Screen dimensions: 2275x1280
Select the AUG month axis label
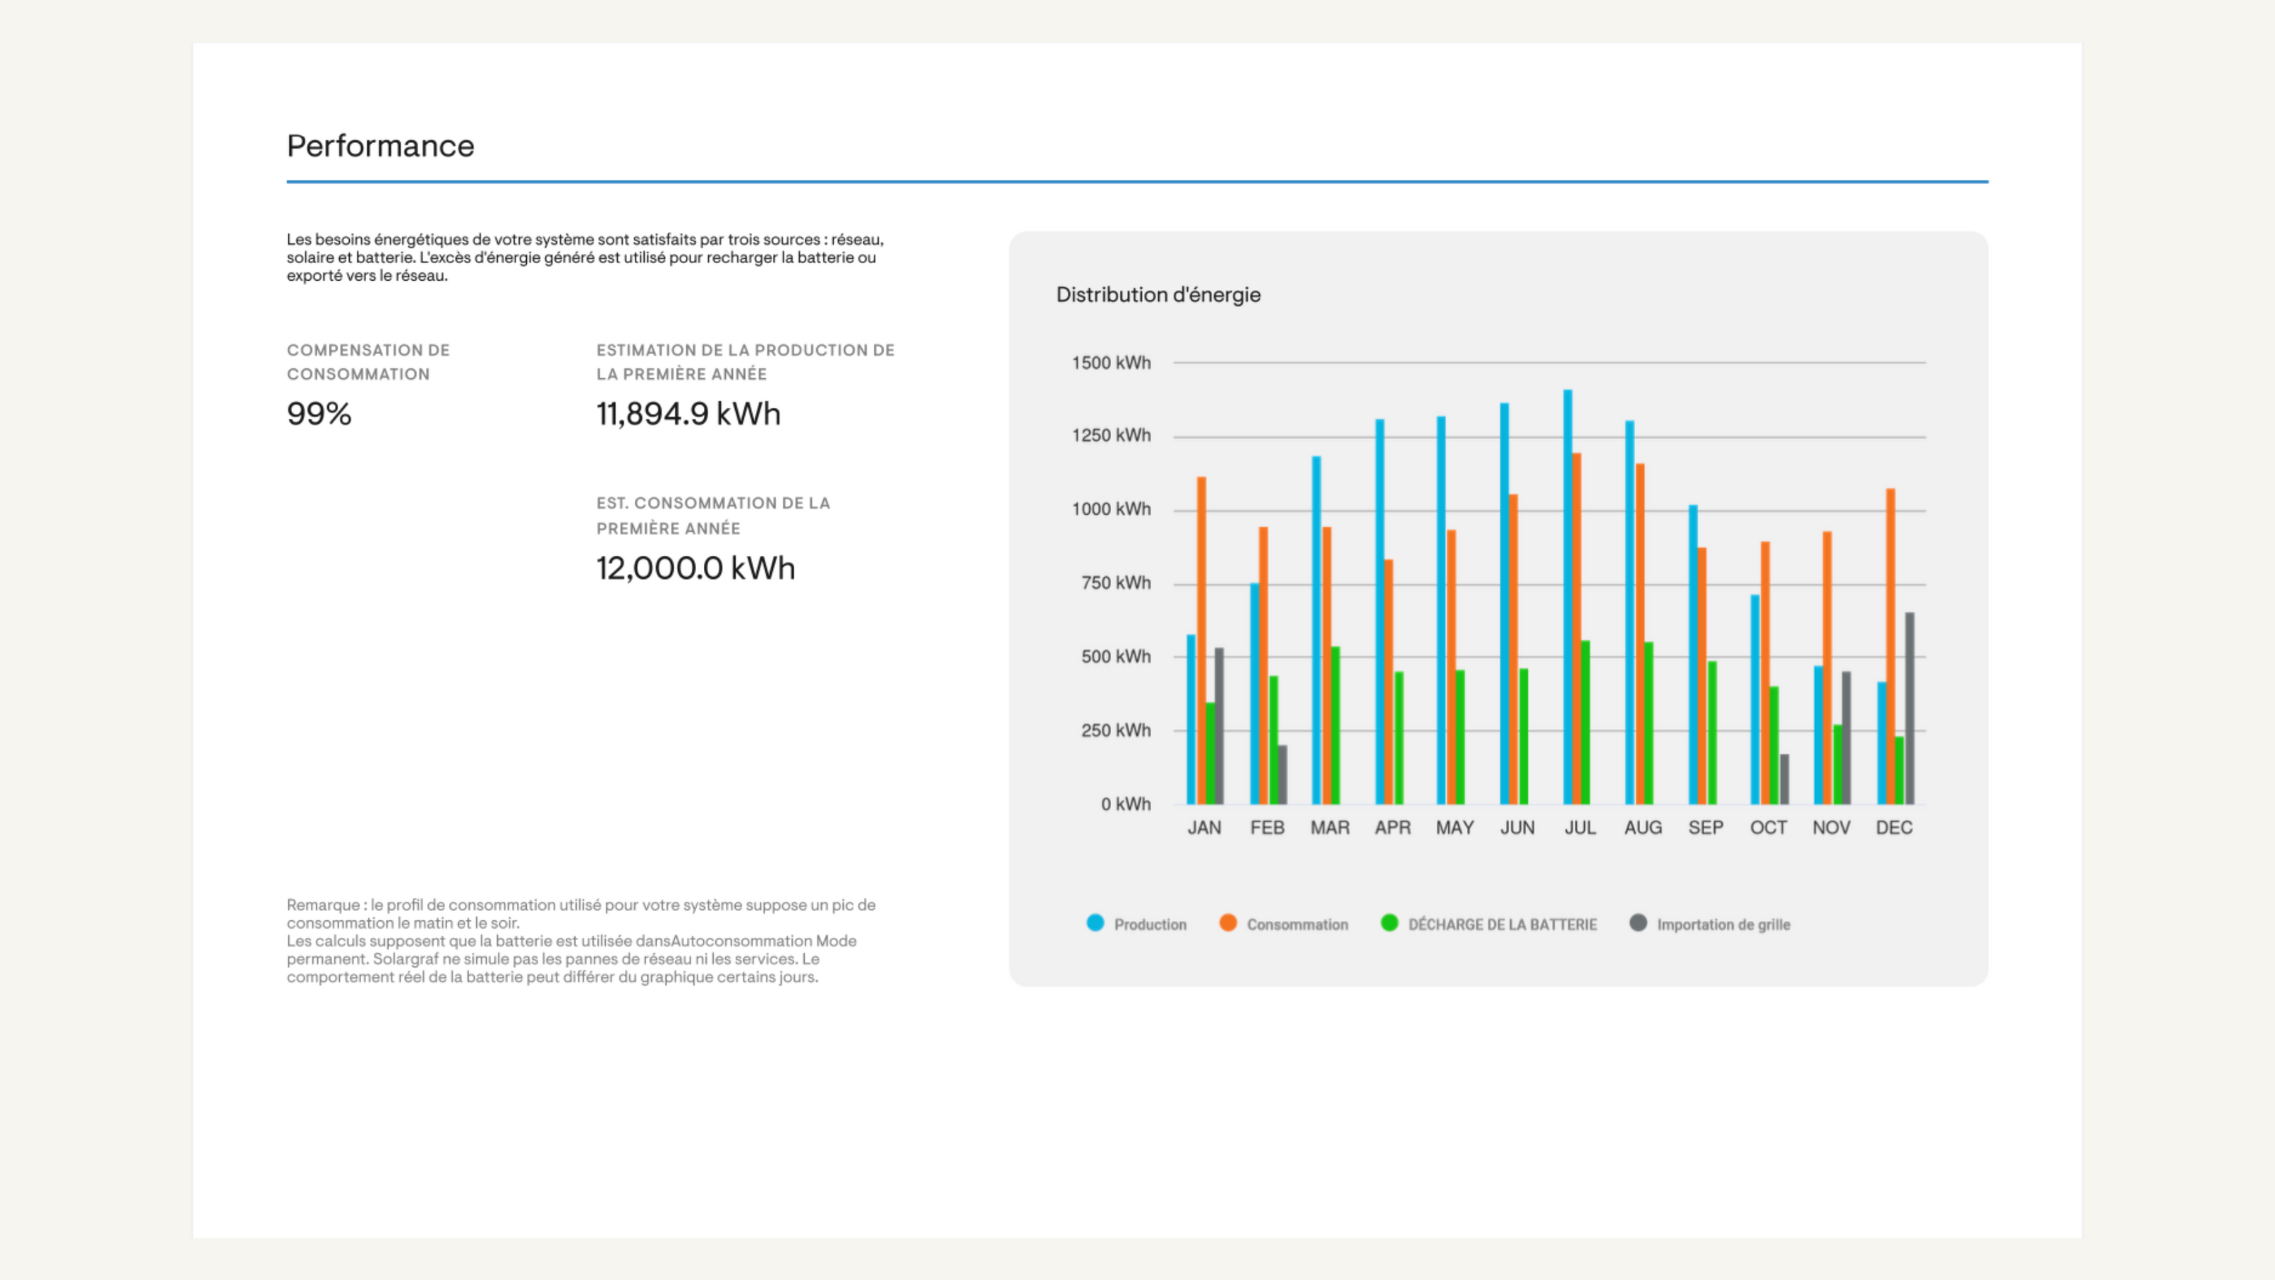pos(1643,828)
